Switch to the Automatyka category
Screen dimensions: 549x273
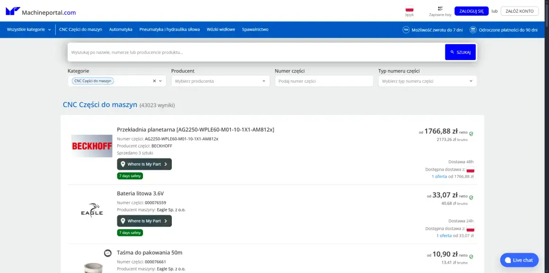pyautogui.click(x=122, y=29)
